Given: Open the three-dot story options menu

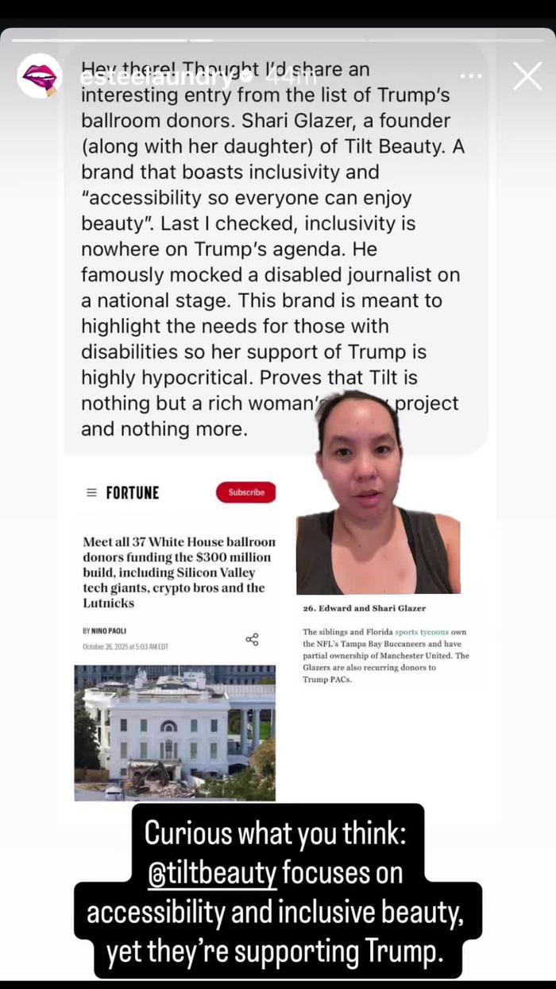Looking at the screenshot, I should (471, 76).
